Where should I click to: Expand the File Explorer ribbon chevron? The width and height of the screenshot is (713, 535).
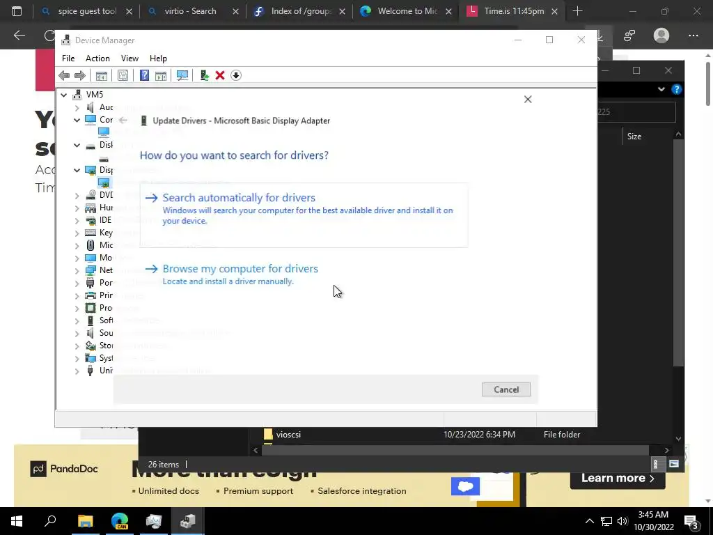(661, 89)
